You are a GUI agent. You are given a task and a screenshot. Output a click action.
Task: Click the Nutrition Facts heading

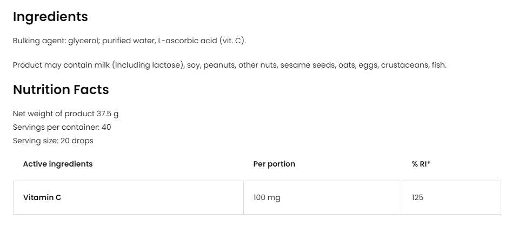pos(61,89)
